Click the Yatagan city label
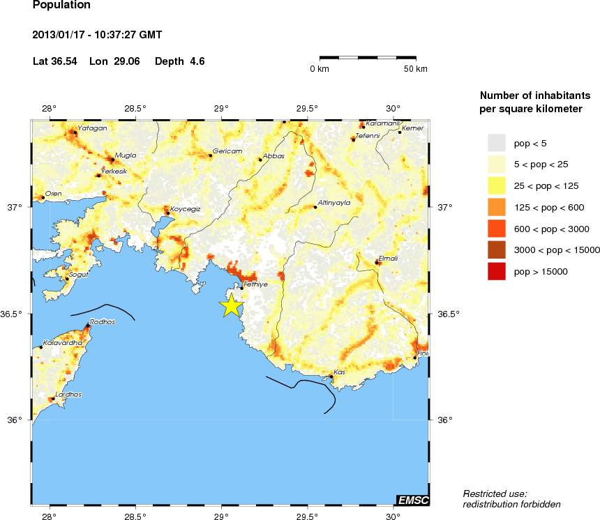Viewport: 600px width, 520px height. 91,128
